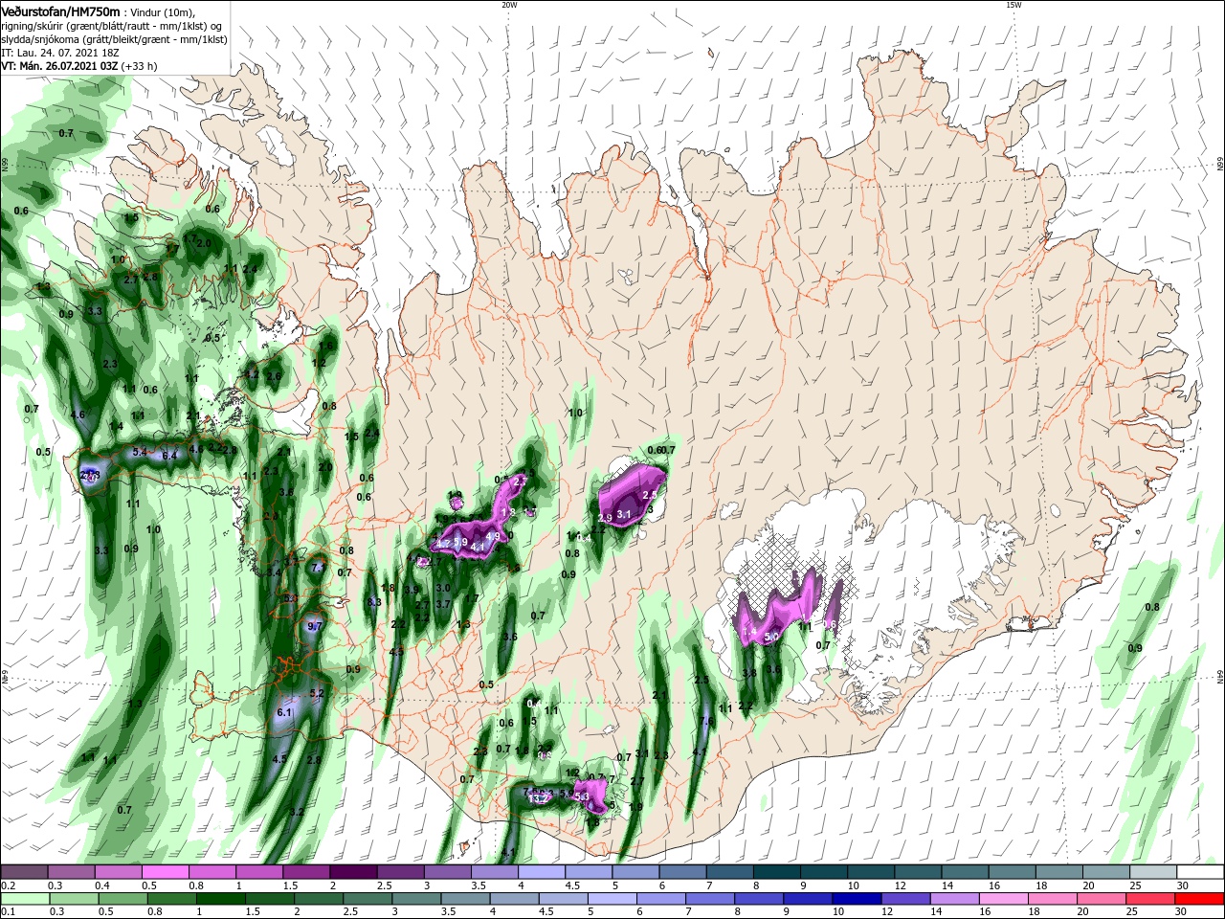
Task: Click the Veðurstofan/HM750m map title
Action: (x=60, y=11)
